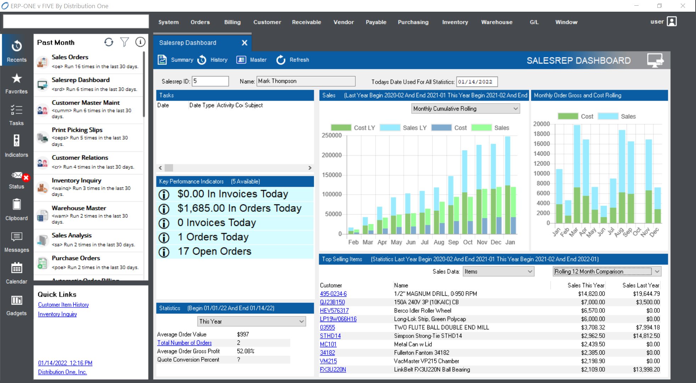696x383 pixels.
Task: Expand the Sales Data Items dropdown
Action: (x=530, y=272)
